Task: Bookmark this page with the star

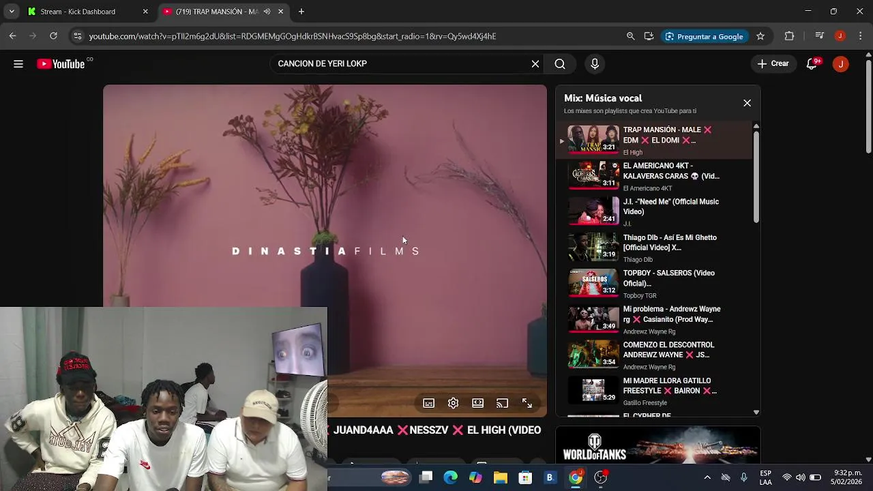Action: [760, 36]
